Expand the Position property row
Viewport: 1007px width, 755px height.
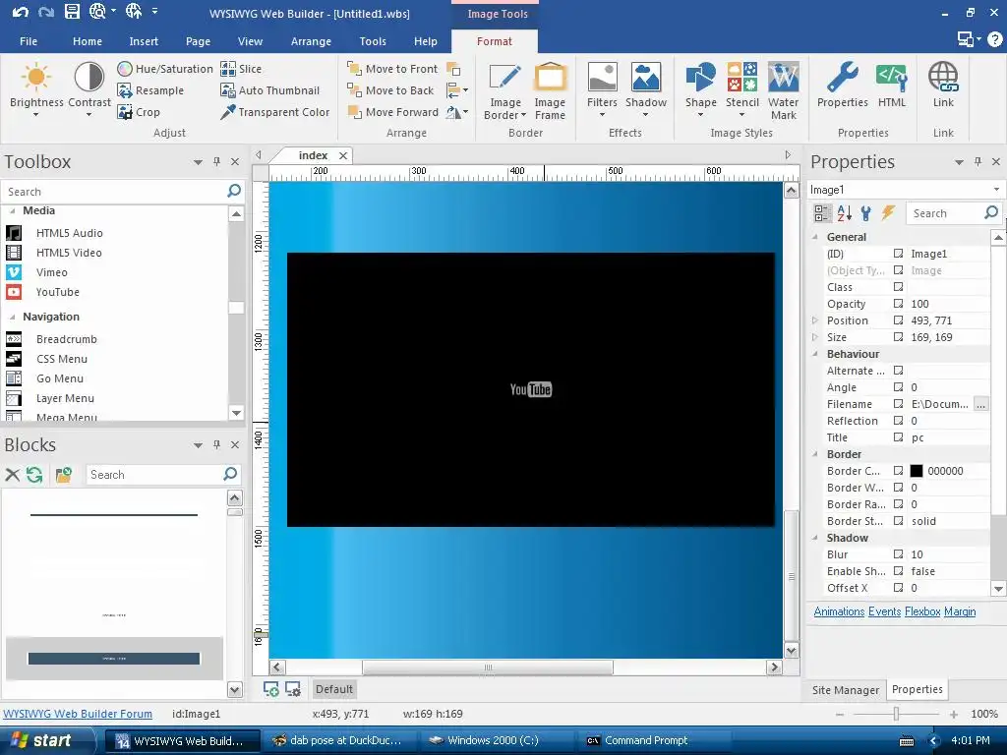pos(815,320)
